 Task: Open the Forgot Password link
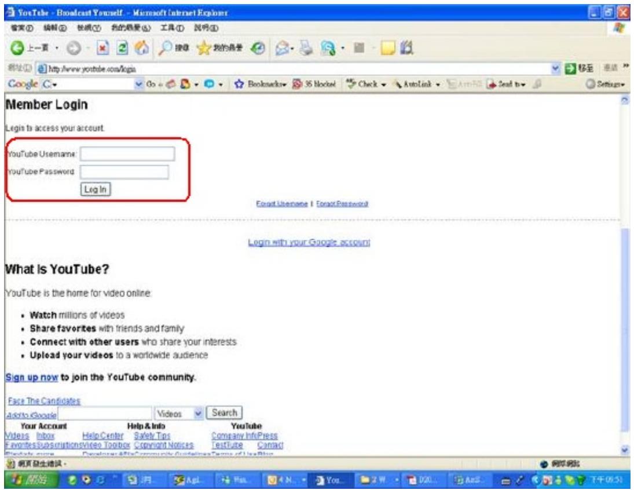342,203
